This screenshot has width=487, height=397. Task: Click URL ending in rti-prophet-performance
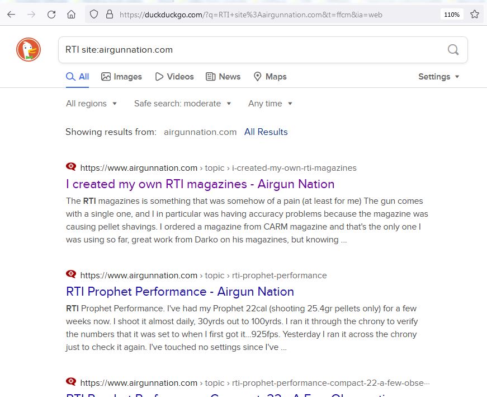(x=204, y=275)
